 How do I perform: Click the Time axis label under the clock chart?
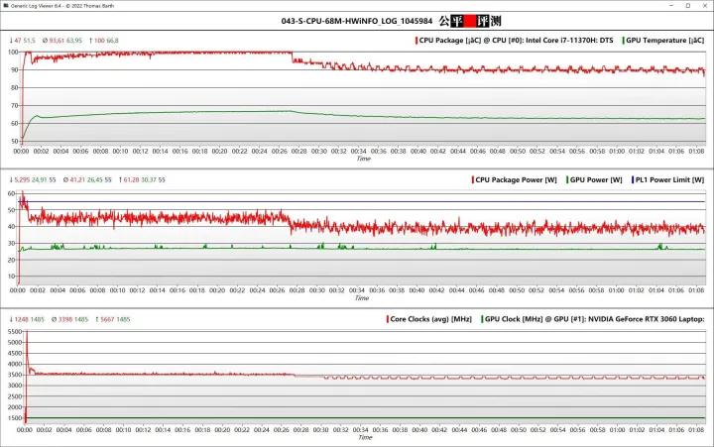365,437
